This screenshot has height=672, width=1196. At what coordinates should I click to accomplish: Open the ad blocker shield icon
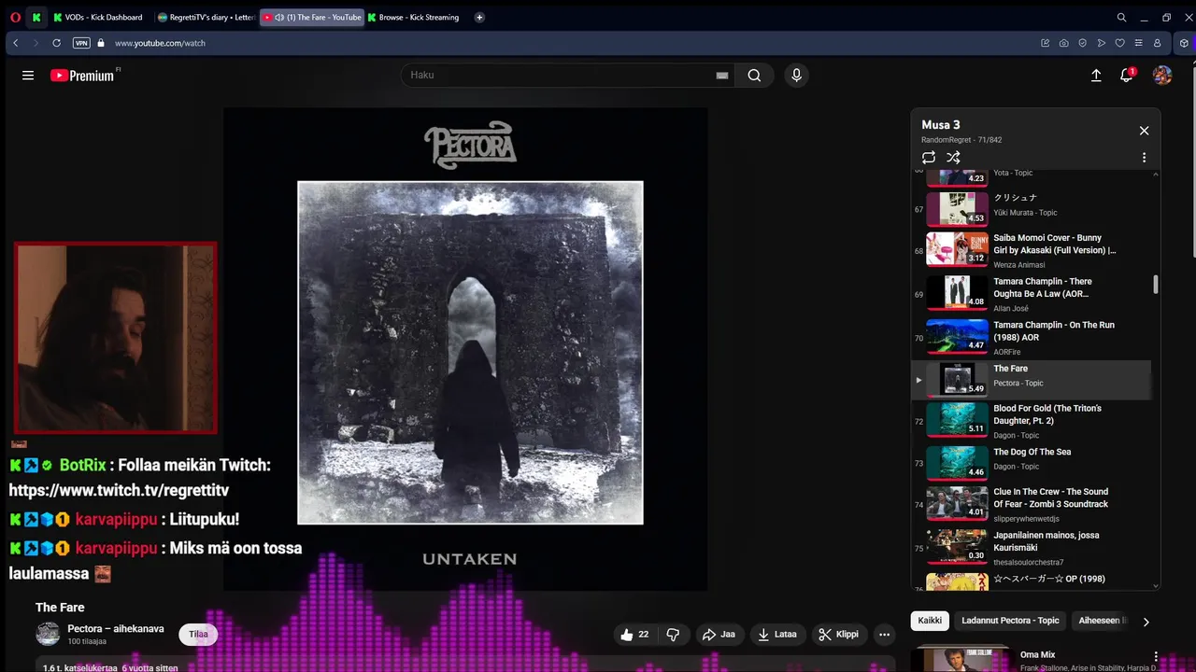1082,43
